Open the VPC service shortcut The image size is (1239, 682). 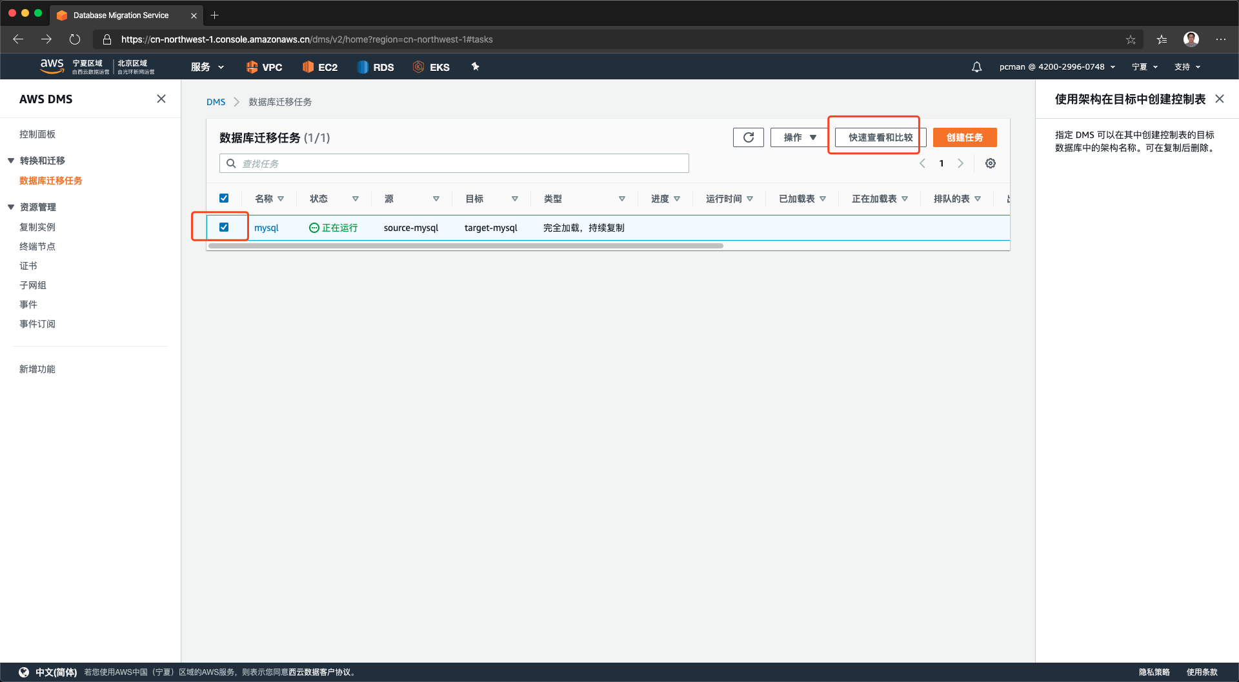[264, 67]
